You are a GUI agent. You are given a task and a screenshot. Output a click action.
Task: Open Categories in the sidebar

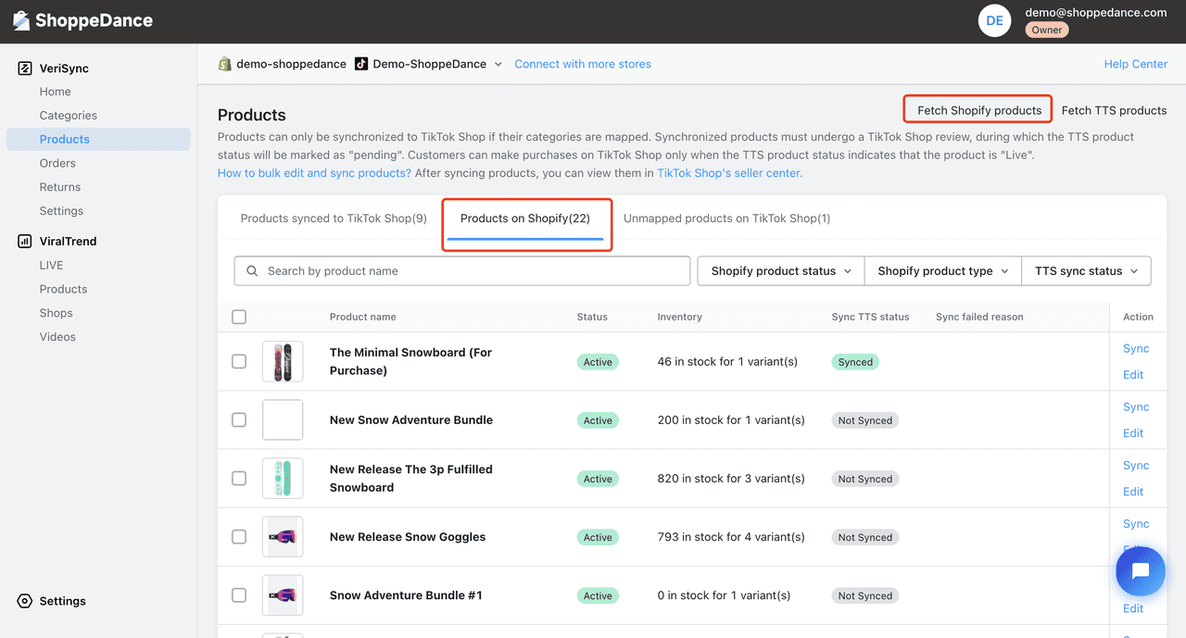point(69,116)
